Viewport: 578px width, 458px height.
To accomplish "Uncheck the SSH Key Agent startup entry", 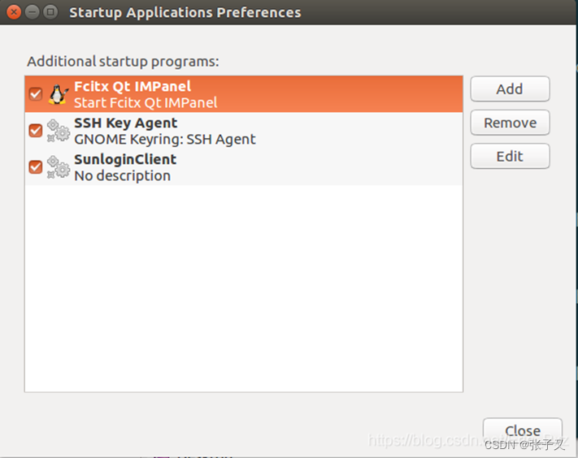I will point(35,130).
